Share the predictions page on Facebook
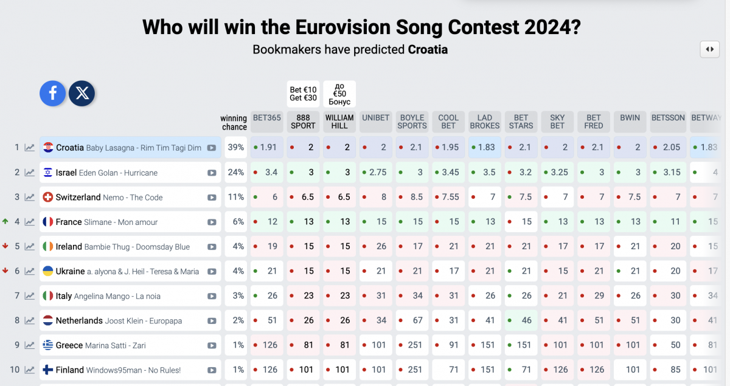The width and height of the screenshot is (730, 386). point(52,93)
